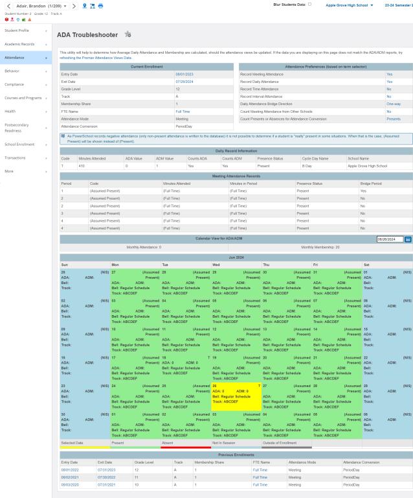Click the Full Time link in the 10th grade enrollment row
Viewport: 413px width, 498px height.
(260, 484)
